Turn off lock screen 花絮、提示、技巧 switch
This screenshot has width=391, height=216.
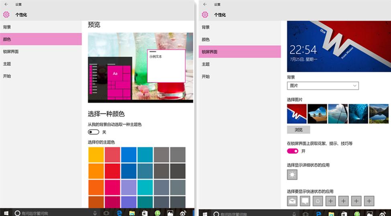[293, 151]
